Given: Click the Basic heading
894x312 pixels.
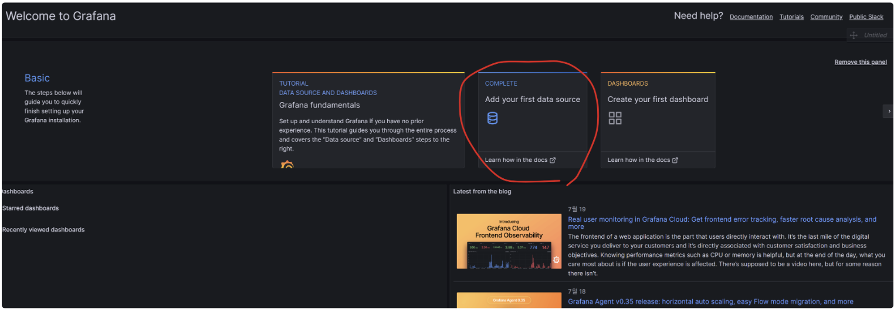Looking at the screenshot, I should [37, 78].
